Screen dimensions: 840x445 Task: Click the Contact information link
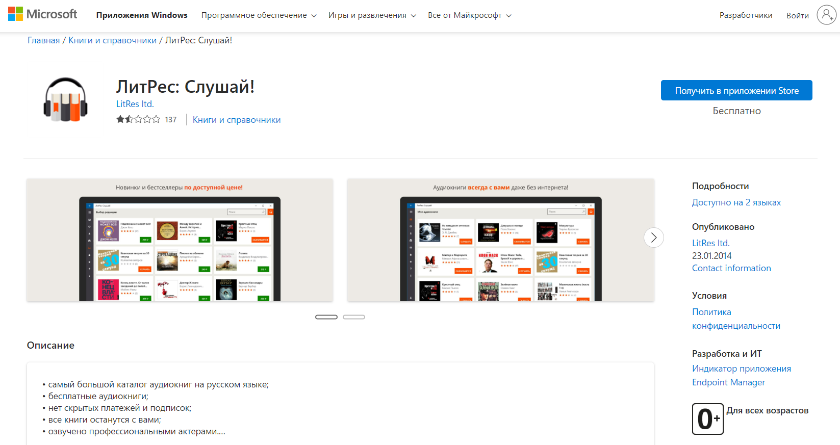(731, 268)
